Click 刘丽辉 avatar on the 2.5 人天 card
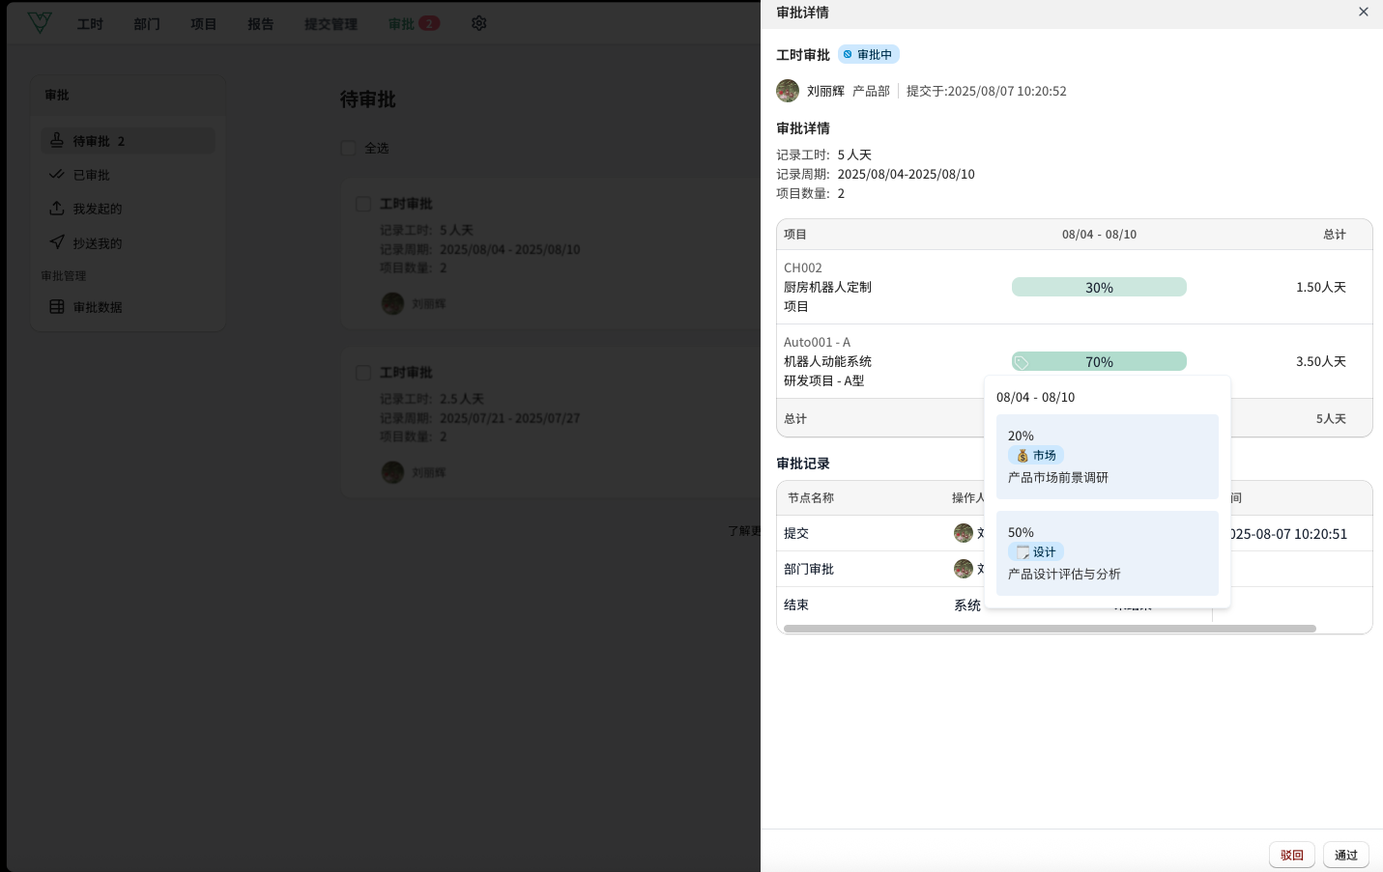1383x872 pixels. tap(392, 472)
